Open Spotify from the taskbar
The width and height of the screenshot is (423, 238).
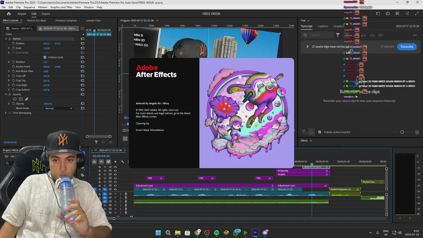point(216,233)
